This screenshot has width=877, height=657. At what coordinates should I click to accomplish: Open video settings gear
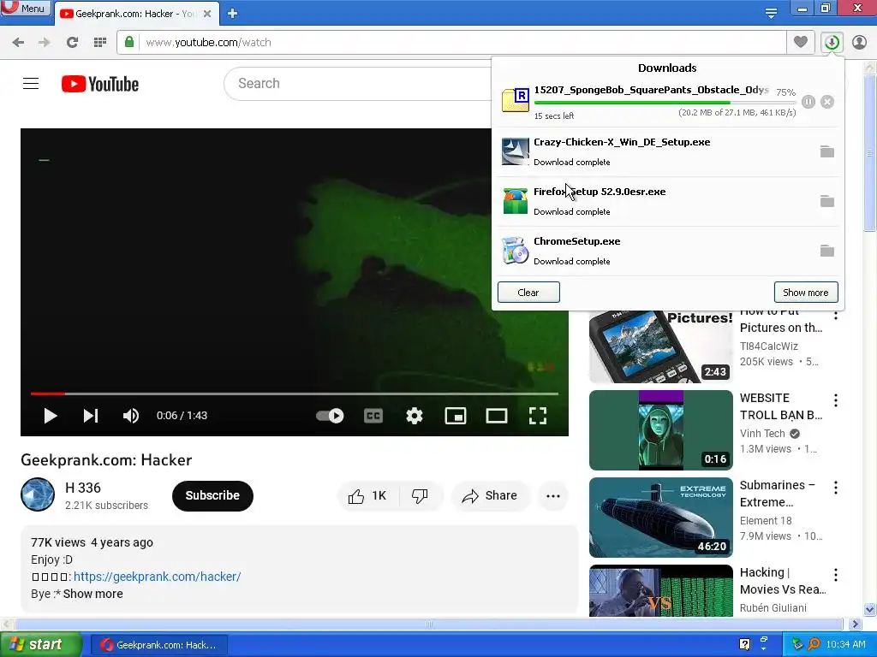point(415,416)
